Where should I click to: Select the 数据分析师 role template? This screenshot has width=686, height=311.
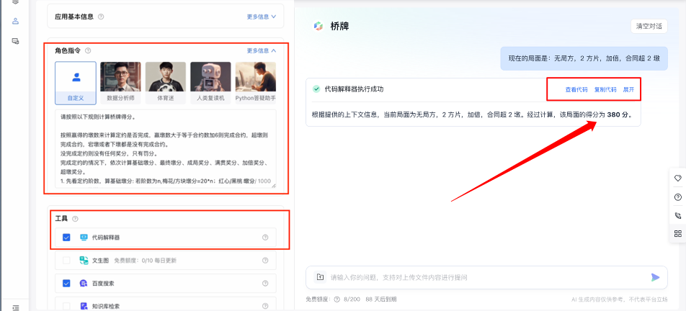pos(120,83)
